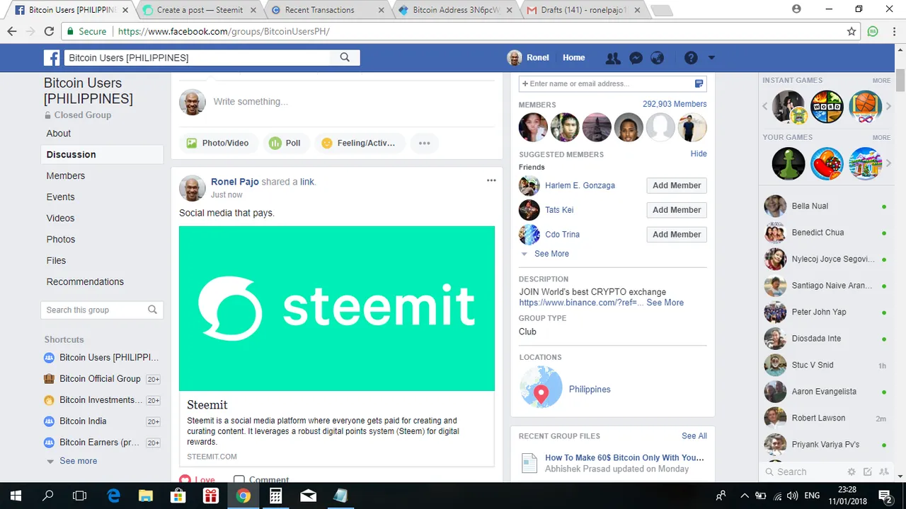The image size is (906, 509).
Task: Click the Photo/Video post option
Action: point(217,143)
